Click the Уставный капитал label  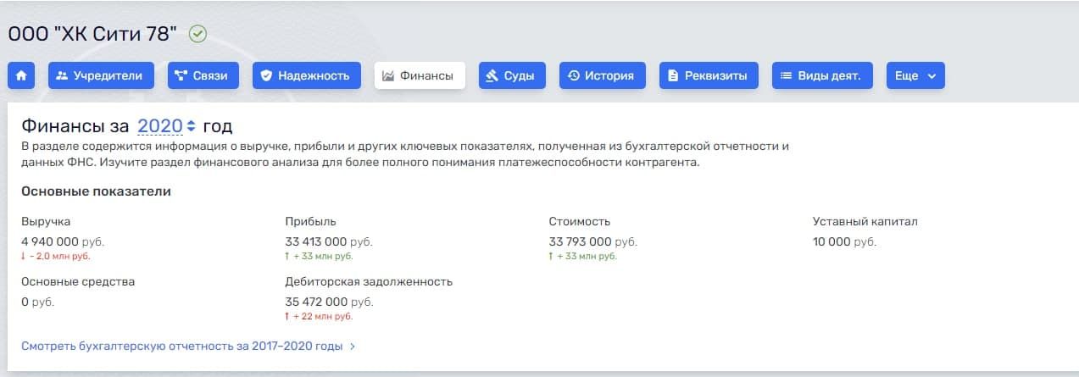coord(865,222)
